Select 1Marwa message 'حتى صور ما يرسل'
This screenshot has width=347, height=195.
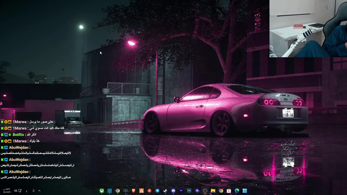[x=41, y=122]
